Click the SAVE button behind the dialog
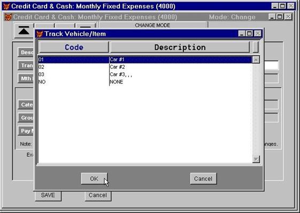The image size is (300, 213). 48,195
